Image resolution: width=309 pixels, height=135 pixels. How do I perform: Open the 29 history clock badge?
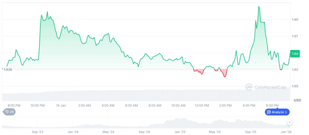(x=9, y=112)
